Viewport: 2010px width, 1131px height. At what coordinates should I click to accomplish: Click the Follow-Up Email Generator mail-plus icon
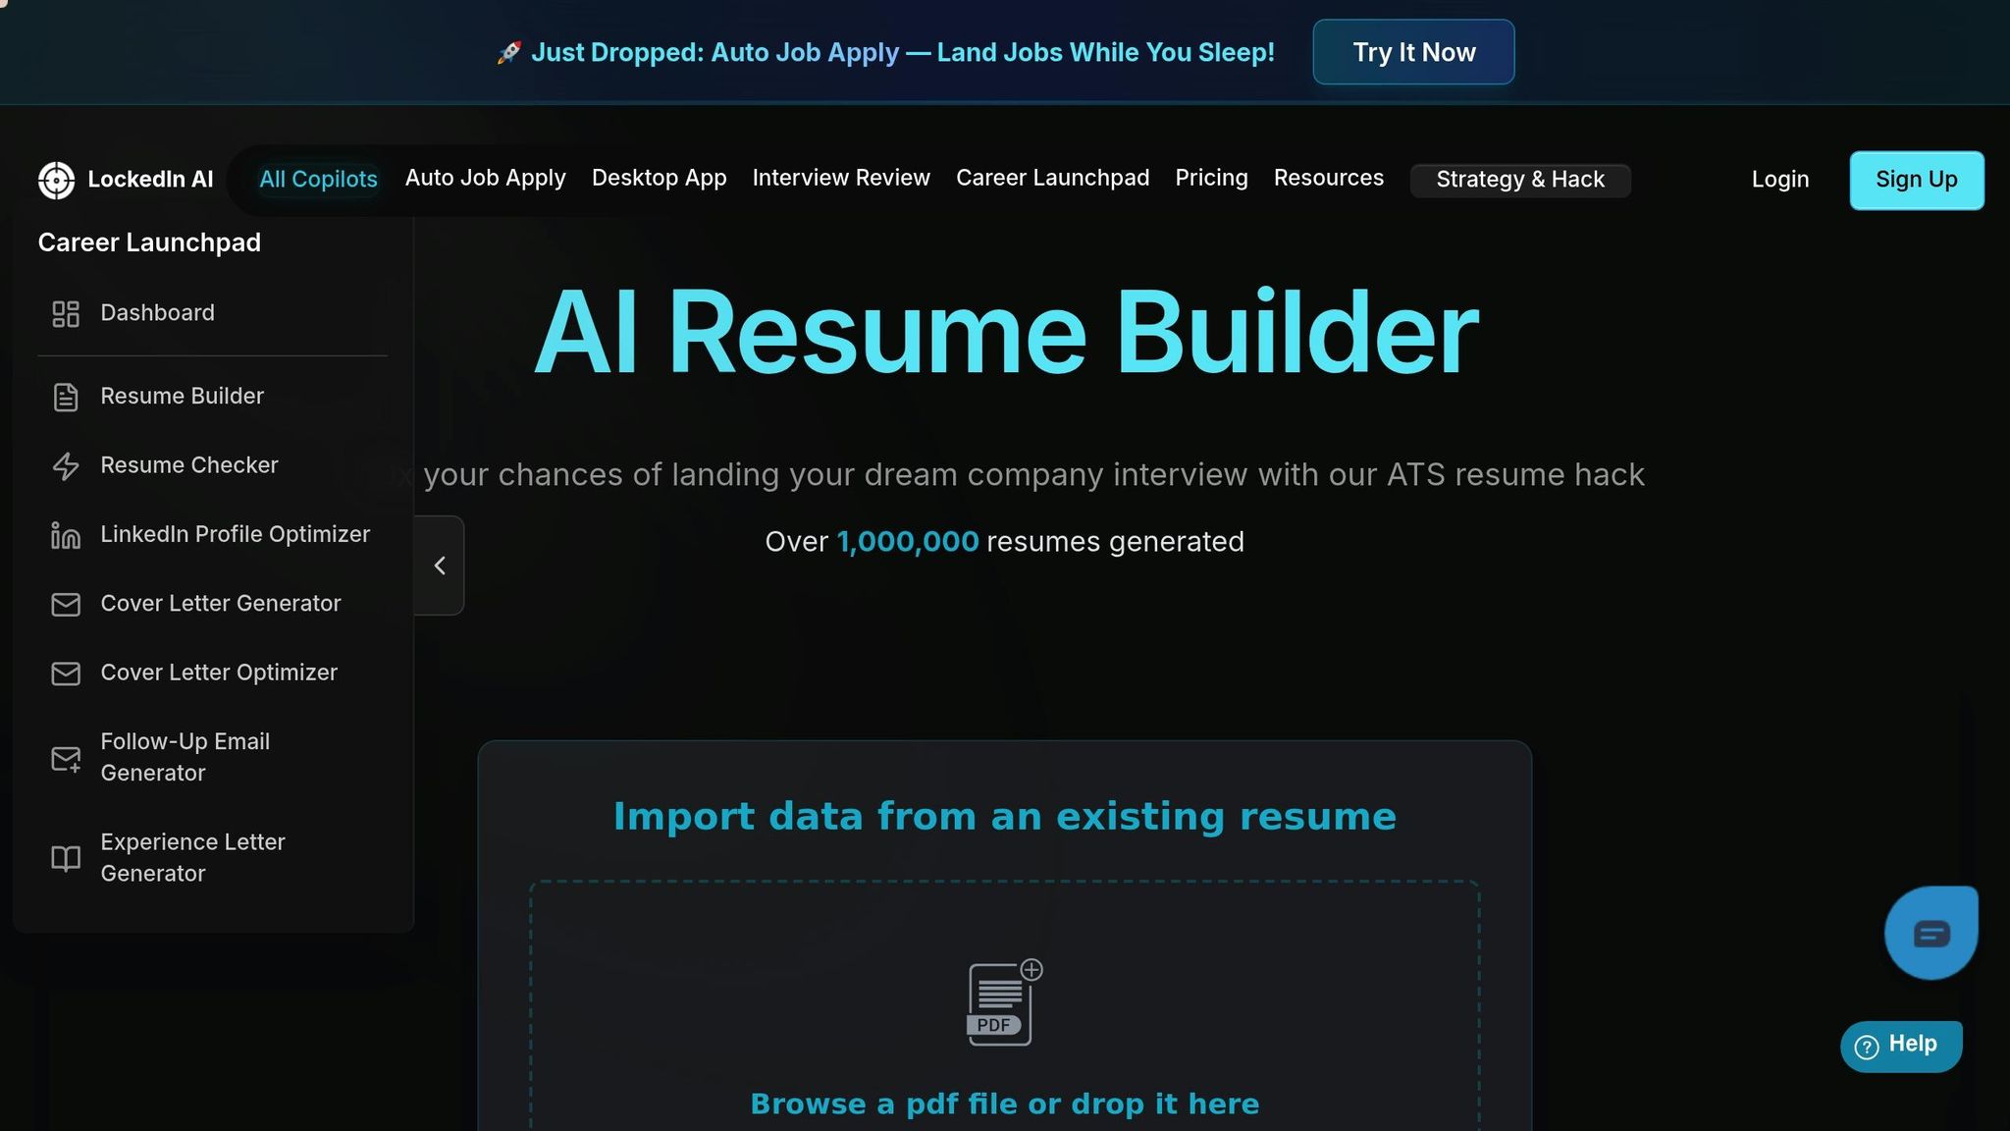pos(66,758)
